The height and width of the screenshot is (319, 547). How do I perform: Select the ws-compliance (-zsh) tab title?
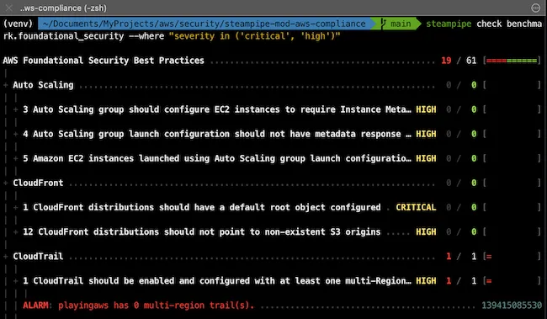point(63,8)
